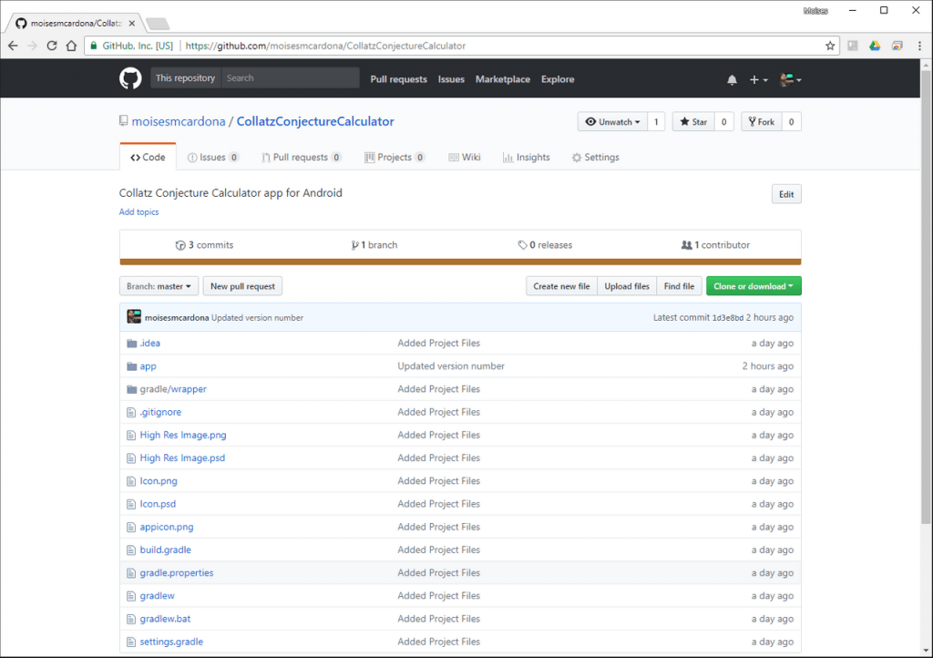Click the file icon beside gradle.properties
933x658 pixels.
point(131,573)
